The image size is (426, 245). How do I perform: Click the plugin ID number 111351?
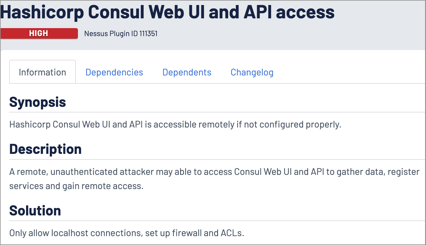pyautogui.click(x=148, y=33)
